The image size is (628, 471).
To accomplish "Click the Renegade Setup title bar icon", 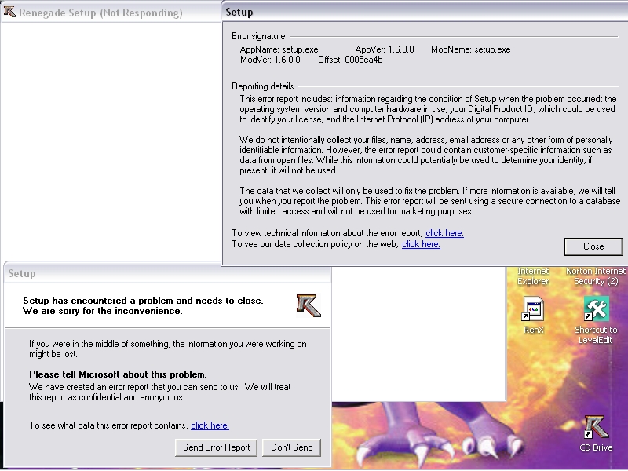I will [10, 12].
